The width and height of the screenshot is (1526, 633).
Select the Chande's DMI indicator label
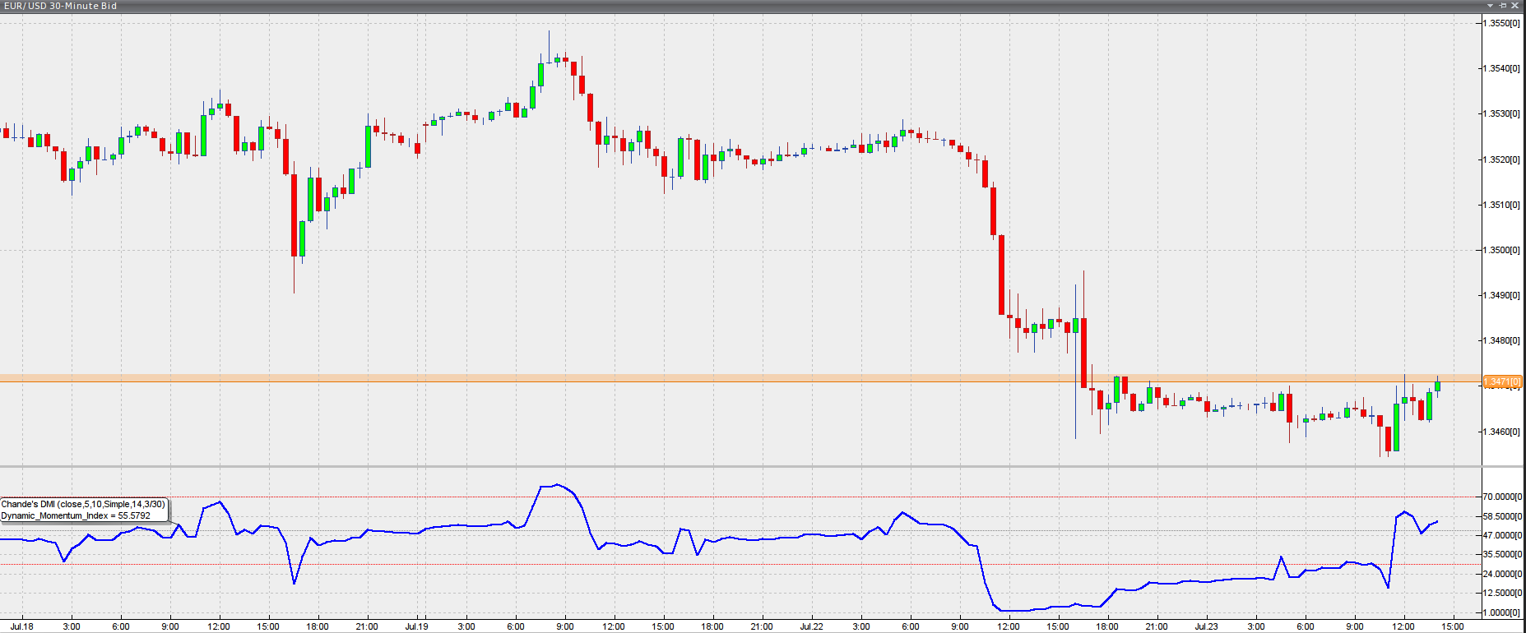(83, 504)
